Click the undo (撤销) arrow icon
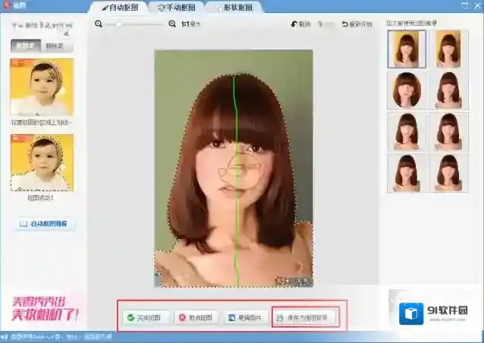 pyautogui.click(x=295, y=24)
